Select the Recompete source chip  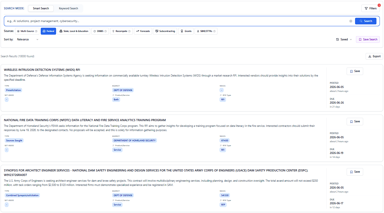coord(121,31)
